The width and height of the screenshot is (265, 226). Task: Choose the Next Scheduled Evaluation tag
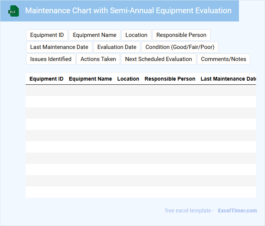click(x=159, y=59)
